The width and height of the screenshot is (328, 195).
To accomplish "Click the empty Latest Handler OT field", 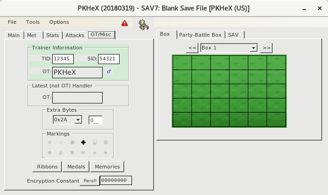I will 77,97.
